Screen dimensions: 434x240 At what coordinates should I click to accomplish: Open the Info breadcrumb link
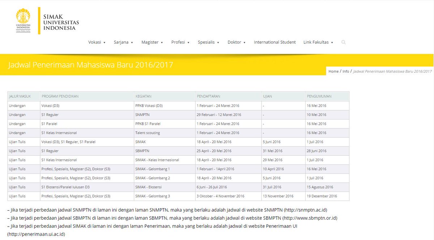(346, 71)
